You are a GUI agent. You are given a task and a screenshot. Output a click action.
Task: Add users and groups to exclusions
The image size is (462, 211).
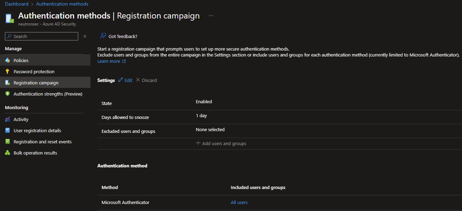(x=221, y=143)
